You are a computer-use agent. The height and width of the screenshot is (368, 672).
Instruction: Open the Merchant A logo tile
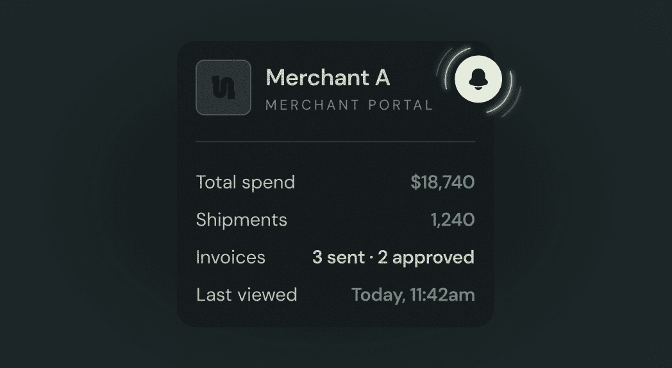[x=223, y=87]
